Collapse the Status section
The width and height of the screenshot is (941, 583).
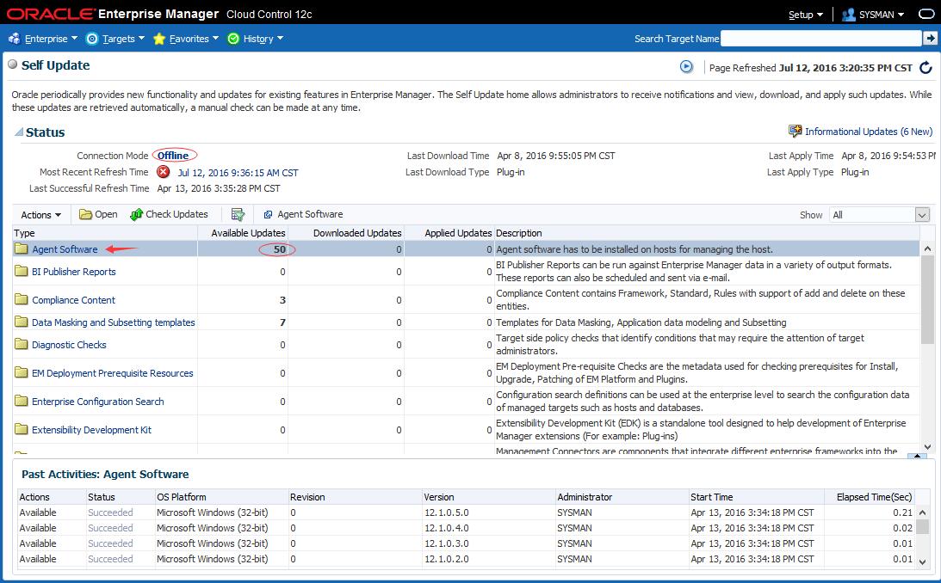tap(19, 132)
